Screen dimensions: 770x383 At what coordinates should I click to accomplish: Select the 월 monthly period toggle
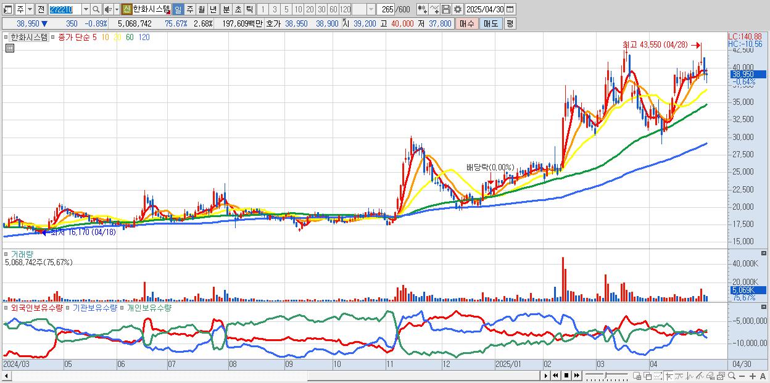tap(202, 9)
